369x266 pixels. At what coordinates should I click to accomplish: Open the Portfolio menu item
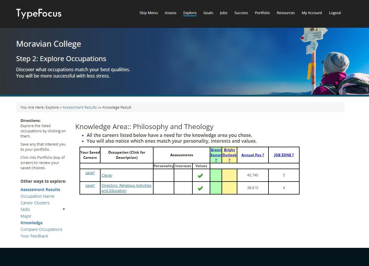pos(262,13)
